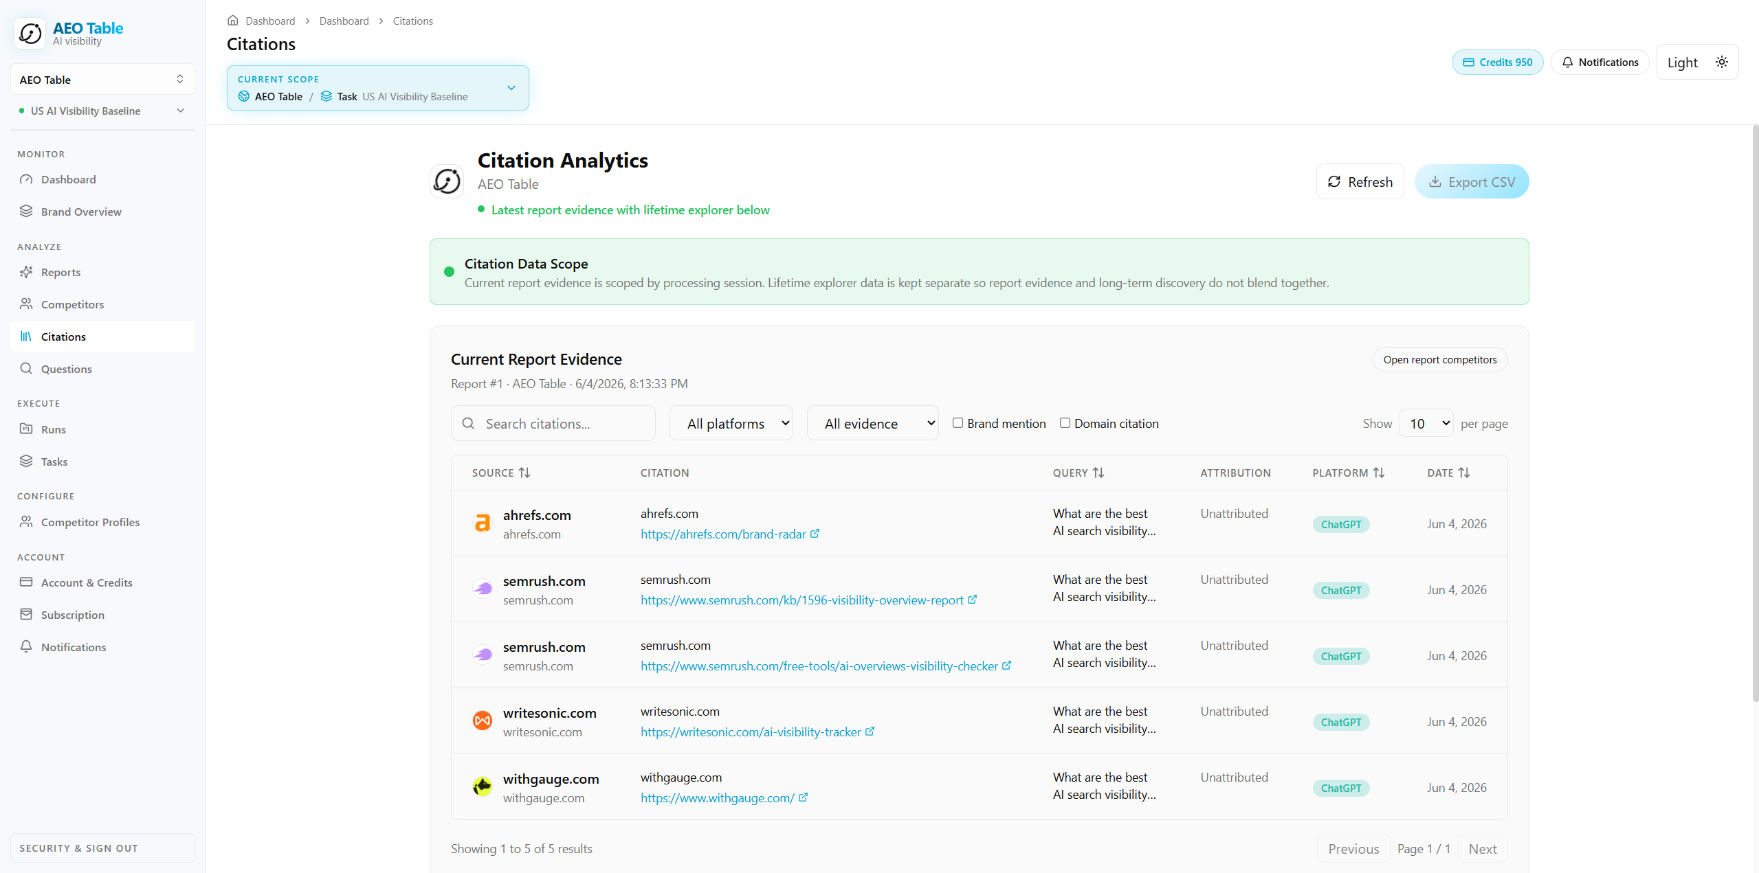Click the home icon in breadcrumb
Image resolution: width=1759 pixels, height=873 pixels.
tap(233, 21)
